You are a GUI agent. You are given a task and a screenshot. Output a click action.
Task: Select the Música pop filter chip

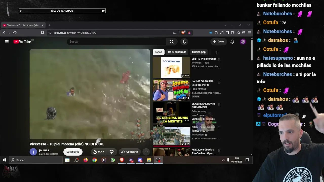[199, 52]
